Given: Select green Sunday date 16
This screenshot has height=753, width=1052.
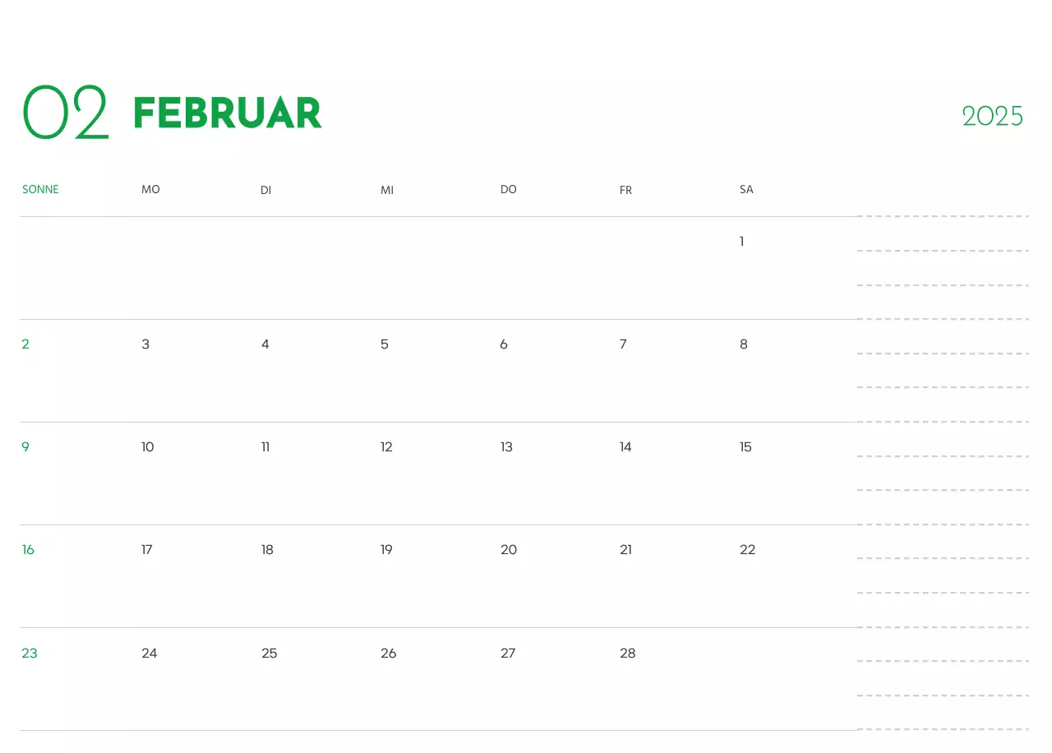Looking at the screenshot, I should click(x=28, y=550).
